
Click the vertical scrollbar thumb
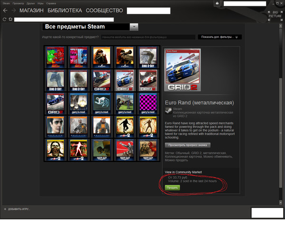point(281,133)
